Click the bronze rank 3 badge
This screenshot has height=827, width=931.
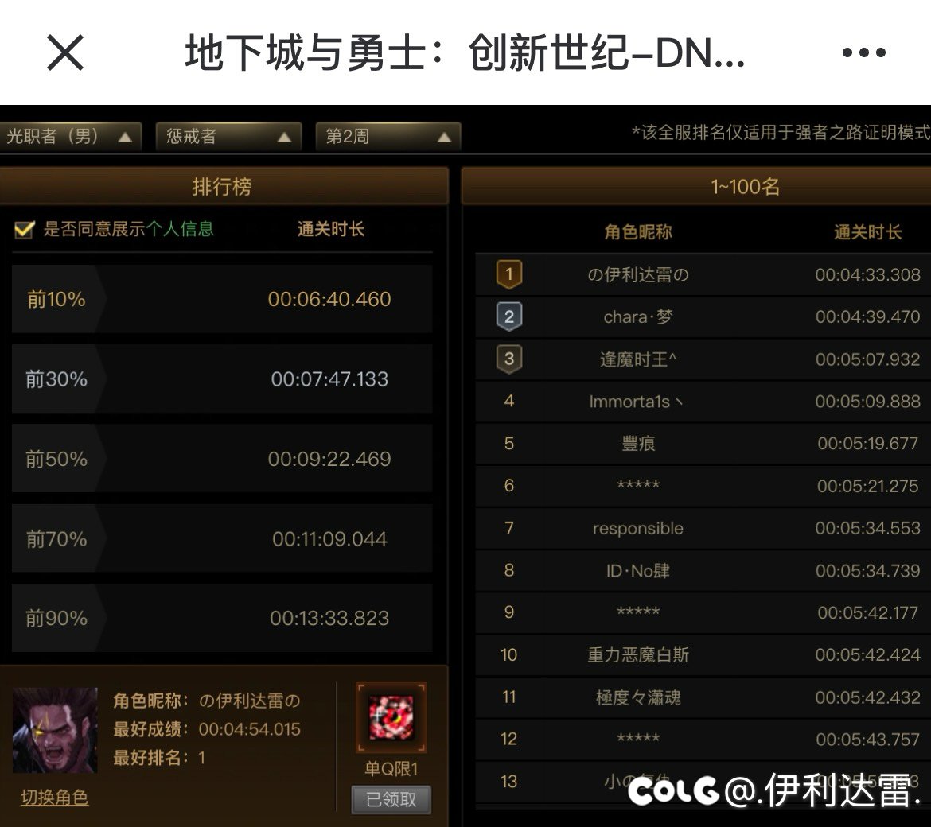pos(508,359)
